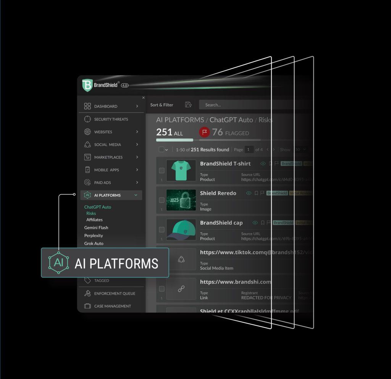This screenshot has height=379, width=391.
Task: Click the Case Management briefcase icon
Action: coord(87,306)
